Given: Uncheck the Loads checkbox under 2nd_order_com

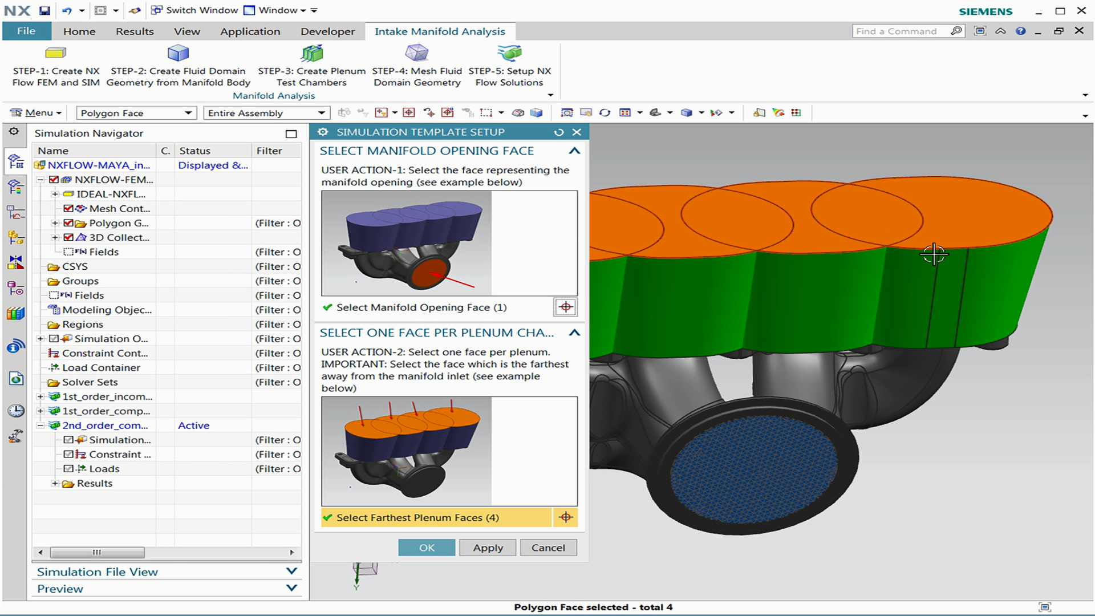Looking at the screenshot, I should (x=68, y=468).
